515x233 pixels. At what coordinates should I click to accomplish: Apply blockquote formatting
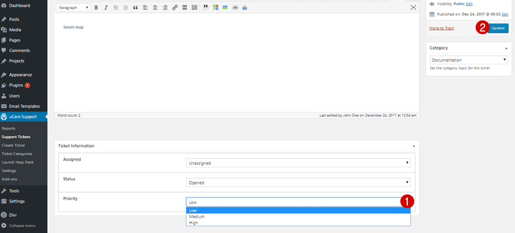(x=135, y=8)
